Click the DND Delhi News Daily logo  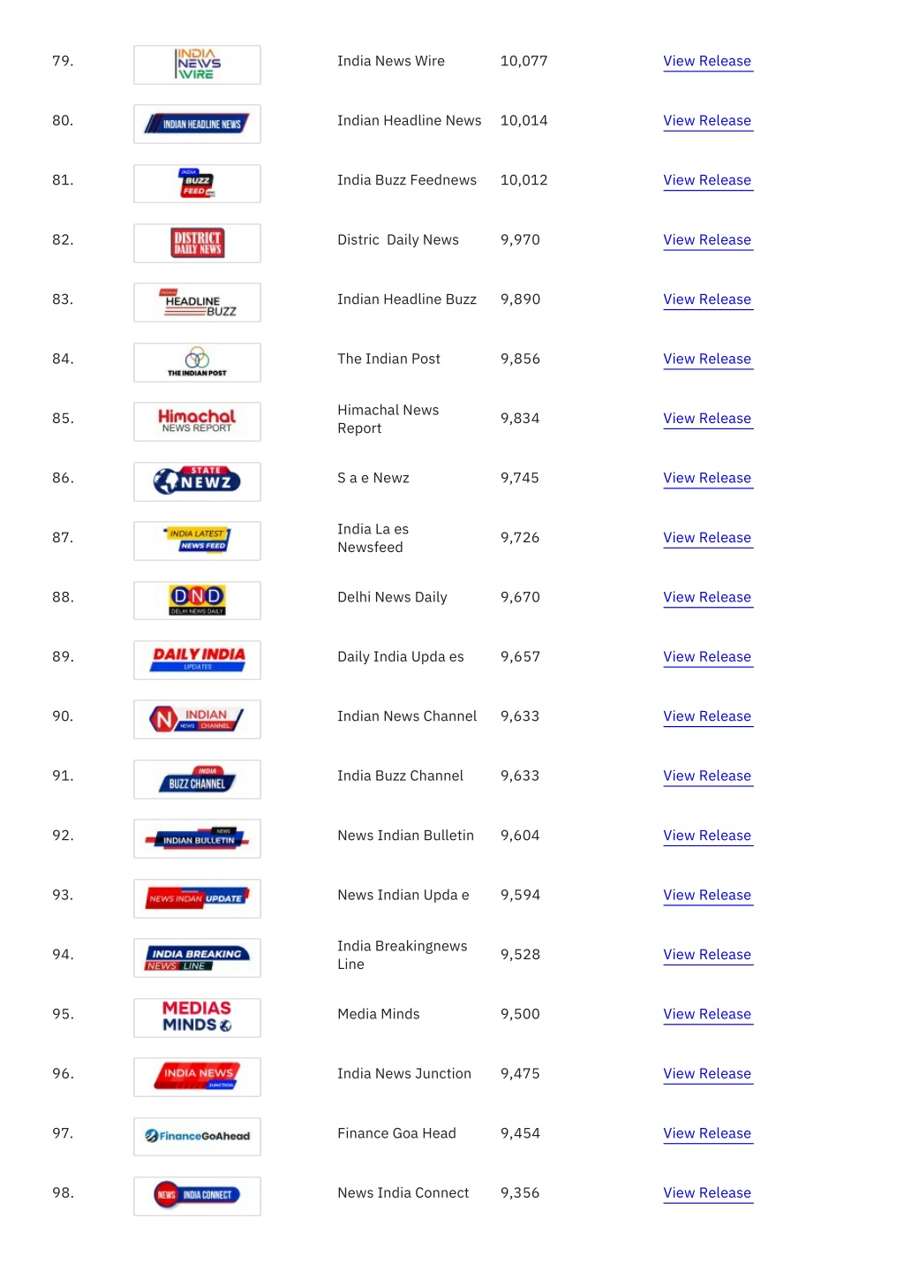pyautogui.click(x=197, y=601)
